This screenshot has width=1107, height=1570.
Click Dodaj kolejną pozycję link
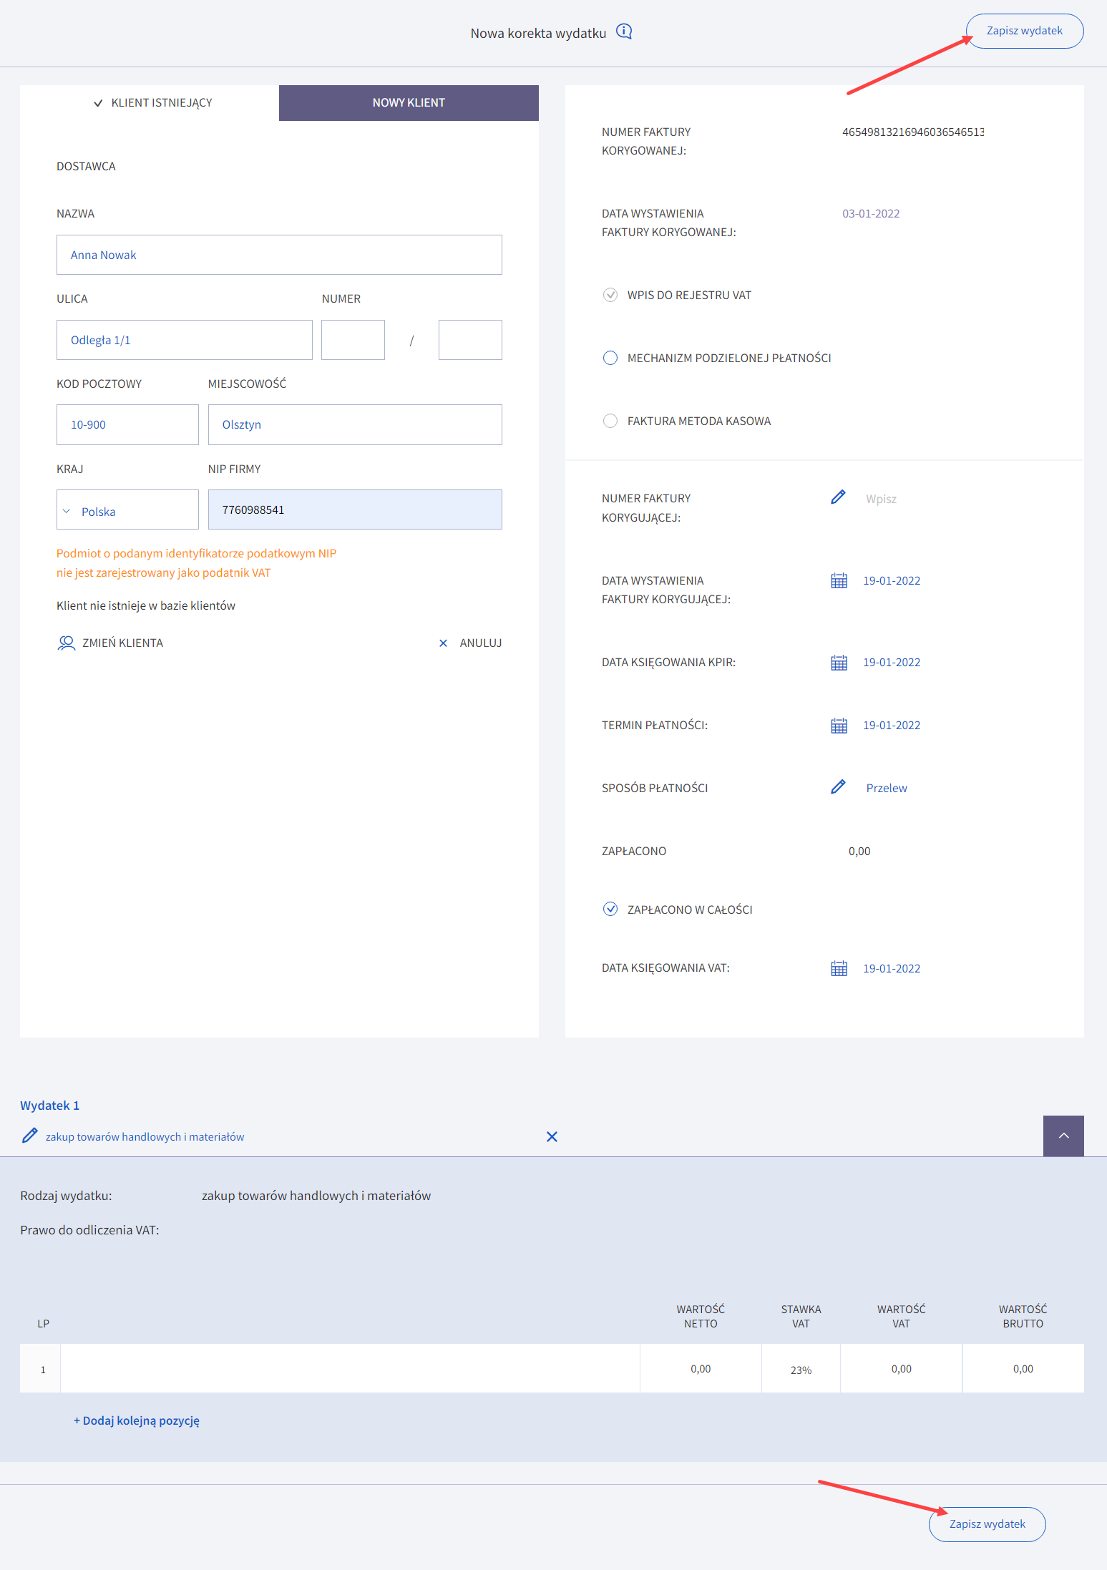click(x=137, y=1421)
